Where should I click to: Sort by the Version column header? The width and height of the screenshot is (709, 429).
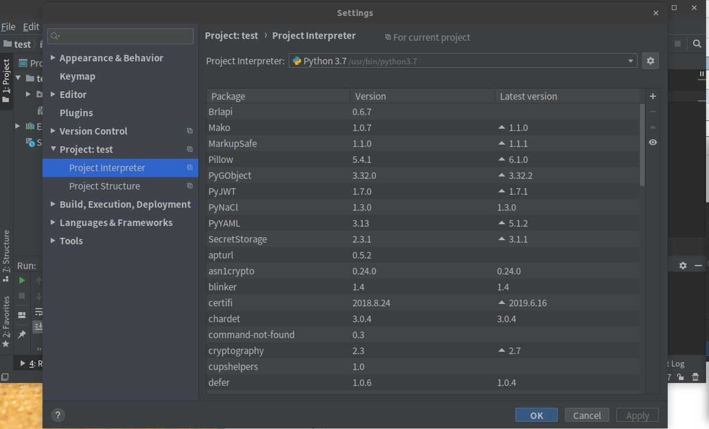click(422, 96)
